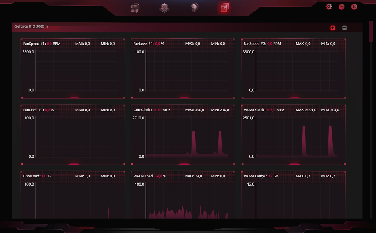The image size is (376, 233).
Task: Expand GeForce RTX 3080 Ti panel with plus
Action: 333,28
